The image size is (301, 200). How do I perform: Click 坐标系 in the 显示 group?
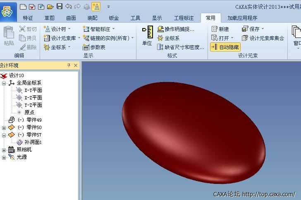(x=55, y=47)
